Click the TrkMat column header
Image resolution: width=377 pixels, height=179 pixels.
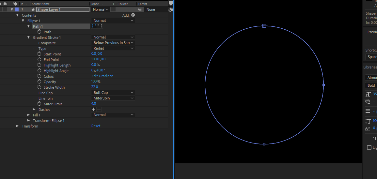pos(123,4)
